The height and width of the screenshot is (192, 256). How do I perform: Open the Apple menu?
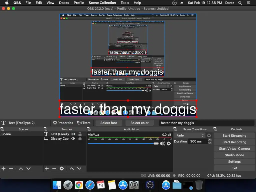coord(7,3)
